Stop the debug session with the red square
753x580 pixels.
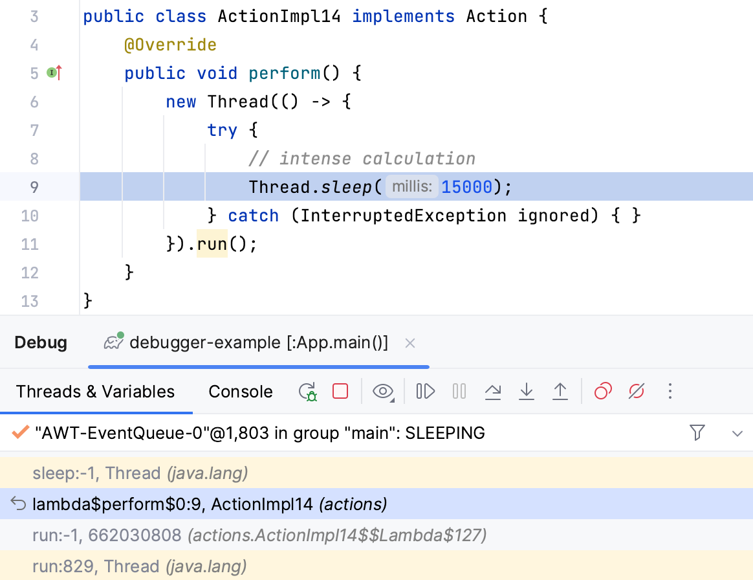pos(340,391)
